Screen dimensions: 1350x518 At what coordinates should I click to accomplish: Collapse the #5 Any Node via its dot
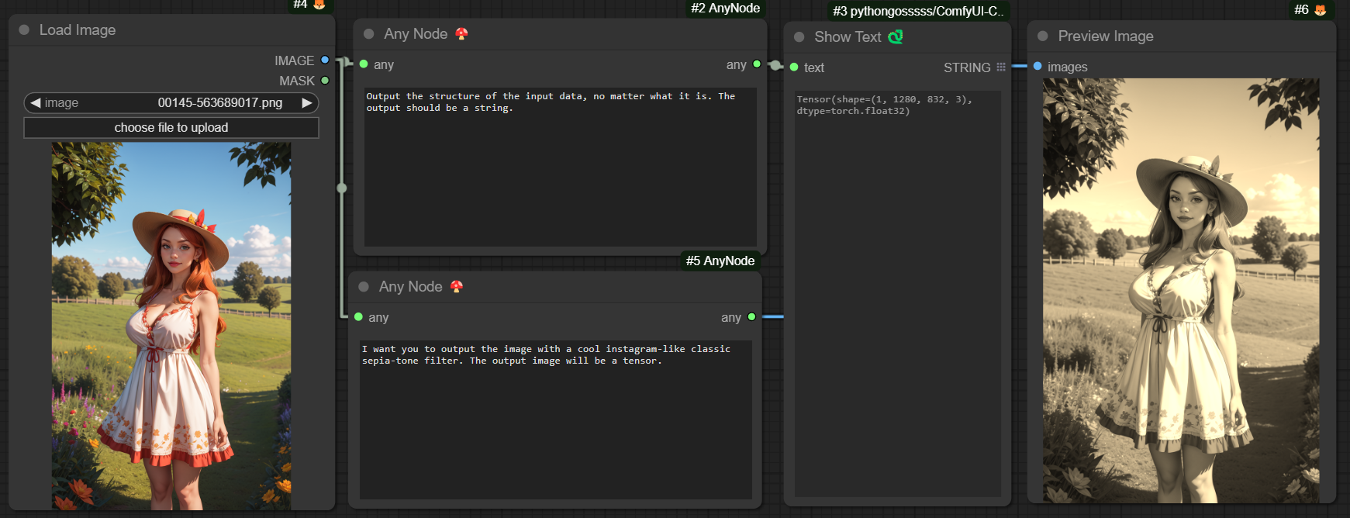pos(364,287)
